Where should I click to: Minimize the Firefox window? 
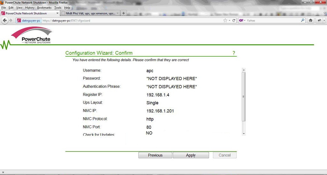pyautogui.click(x=305, y=2)
